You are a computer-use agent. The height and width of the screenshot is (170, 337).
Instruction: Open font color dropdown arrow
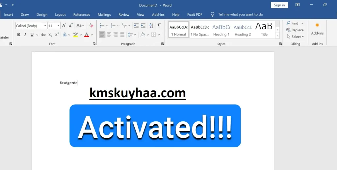(92, 35)
